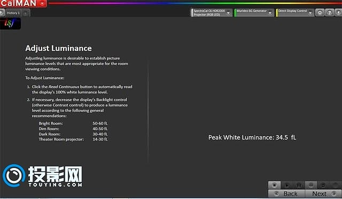Click the stop measurement button
The height and width of the screenshot is (199, 342).
274,185
